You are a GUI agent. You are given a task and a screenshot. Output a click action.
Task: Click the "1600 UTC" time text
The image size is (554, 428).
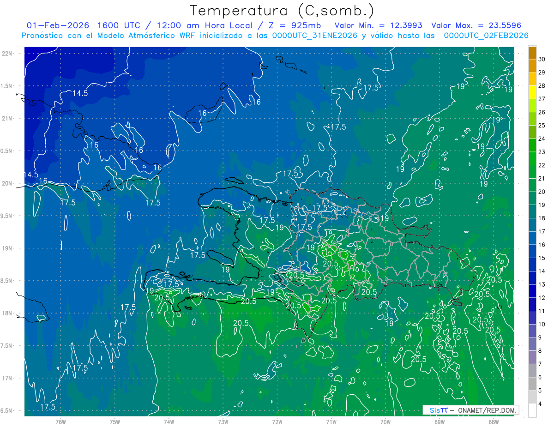[117, 25]
